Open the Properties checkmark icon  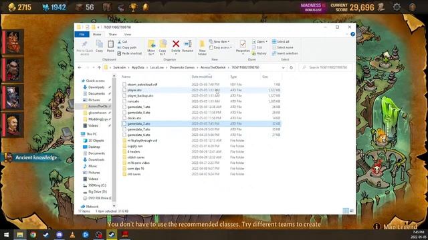(x=243, y=44)
